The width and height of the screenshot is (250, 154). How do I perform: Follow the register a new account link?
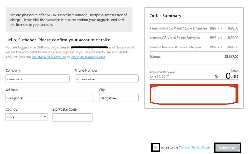49,57
